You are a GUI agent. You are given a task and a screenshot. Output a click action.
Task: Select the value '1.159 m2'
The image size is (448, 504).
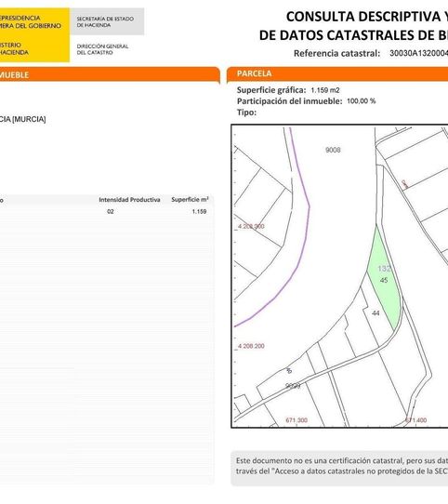tap(325, 90)
